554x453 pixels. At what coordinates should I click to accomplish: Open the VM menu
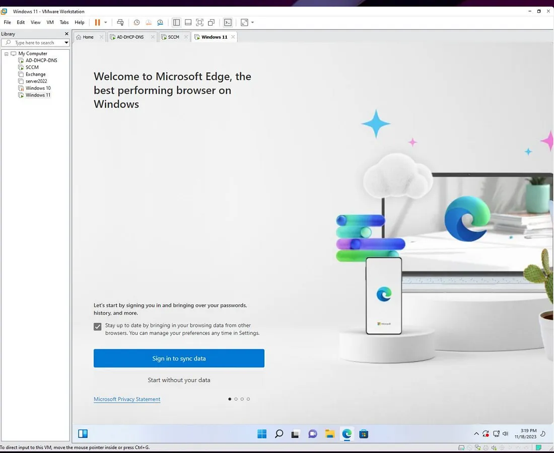[50, 22]
